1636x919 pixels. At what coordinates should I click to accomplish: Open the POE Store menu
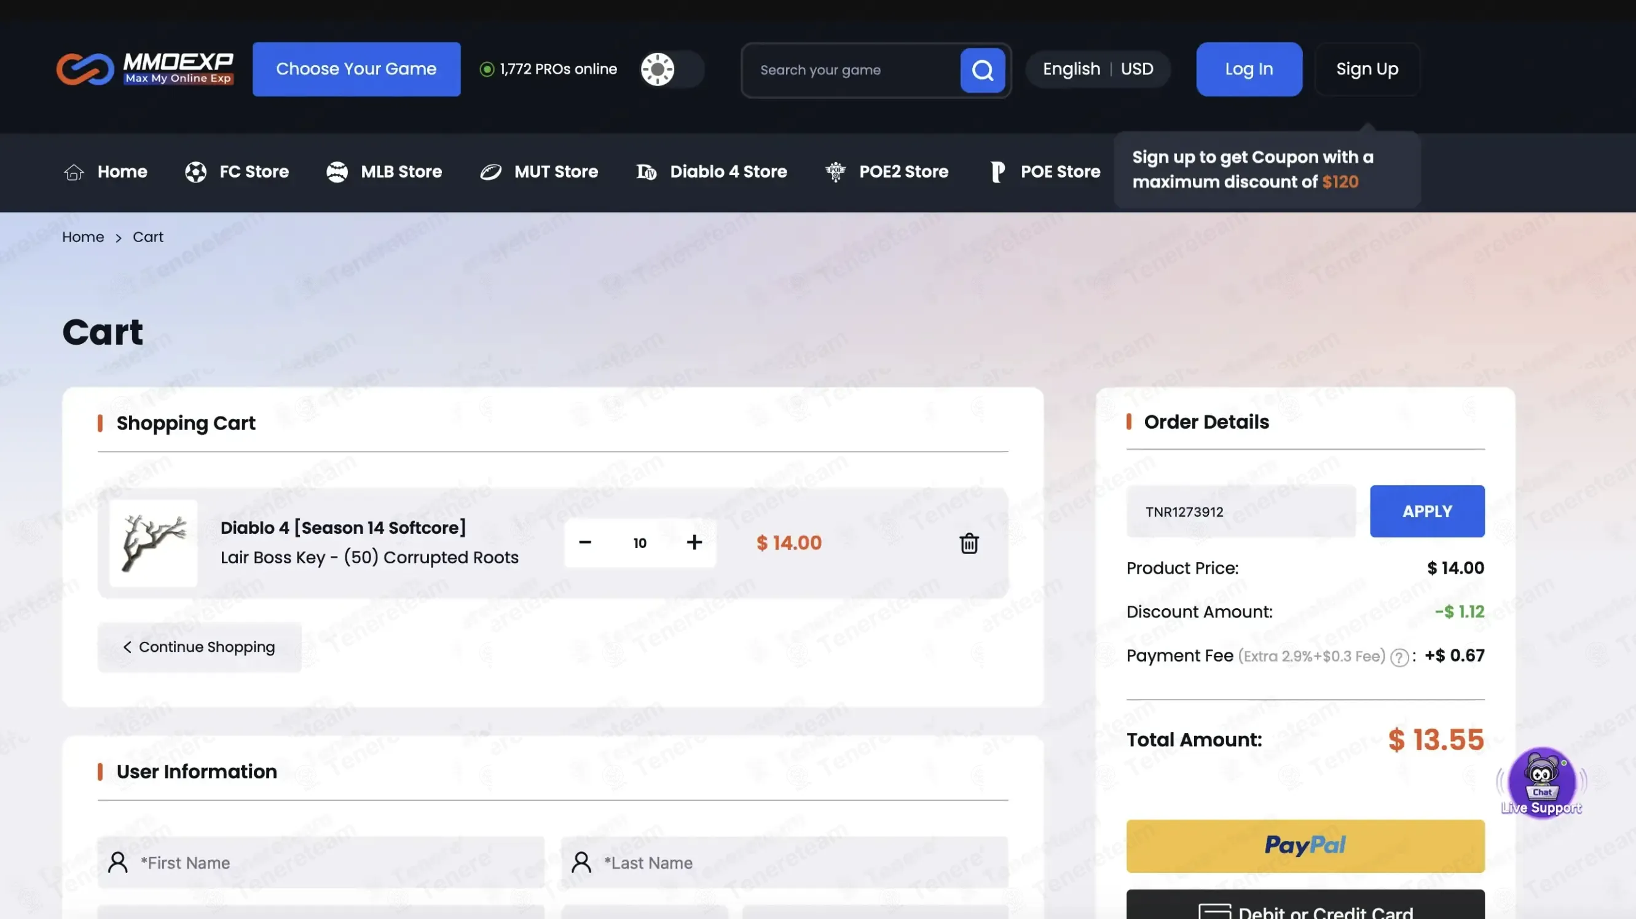pyautogui.click(x=1045, y=171)
